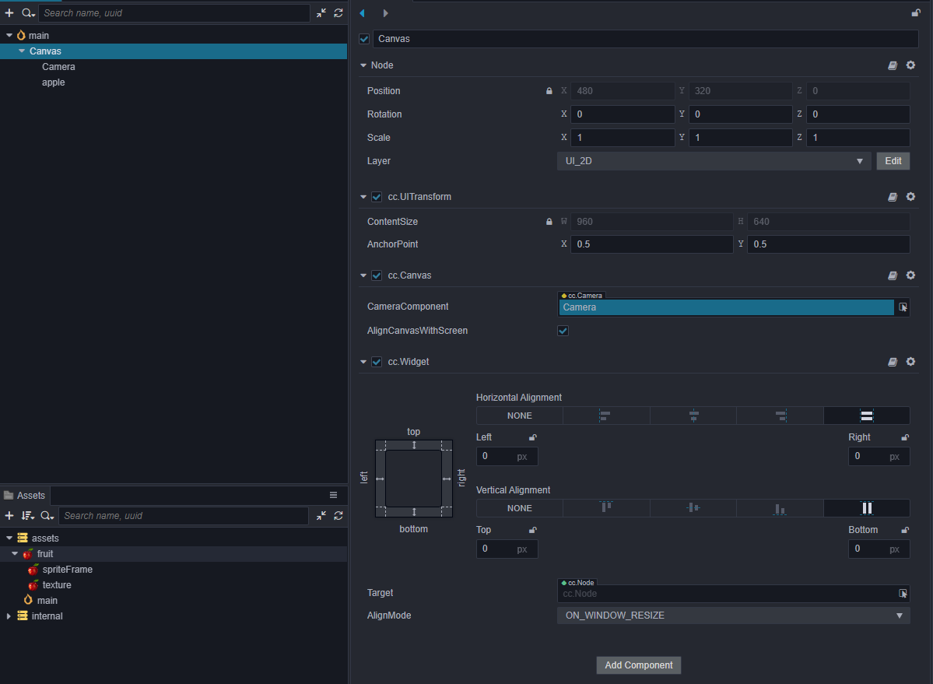The height and width of the screenshot is (684, 933).
Task: Open the Assets sort order menu
Action: click(27, 516)
